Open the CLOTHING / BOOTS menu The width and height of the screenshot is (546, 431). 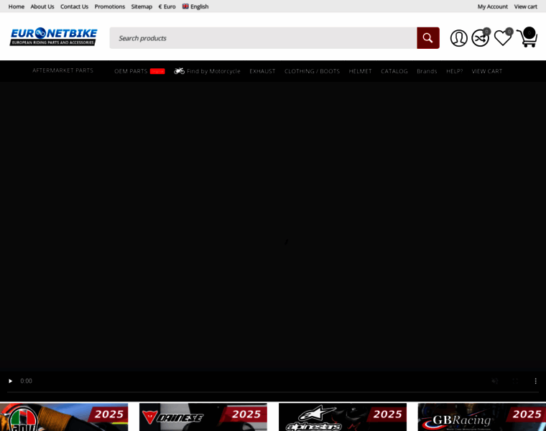coord(312,71)
